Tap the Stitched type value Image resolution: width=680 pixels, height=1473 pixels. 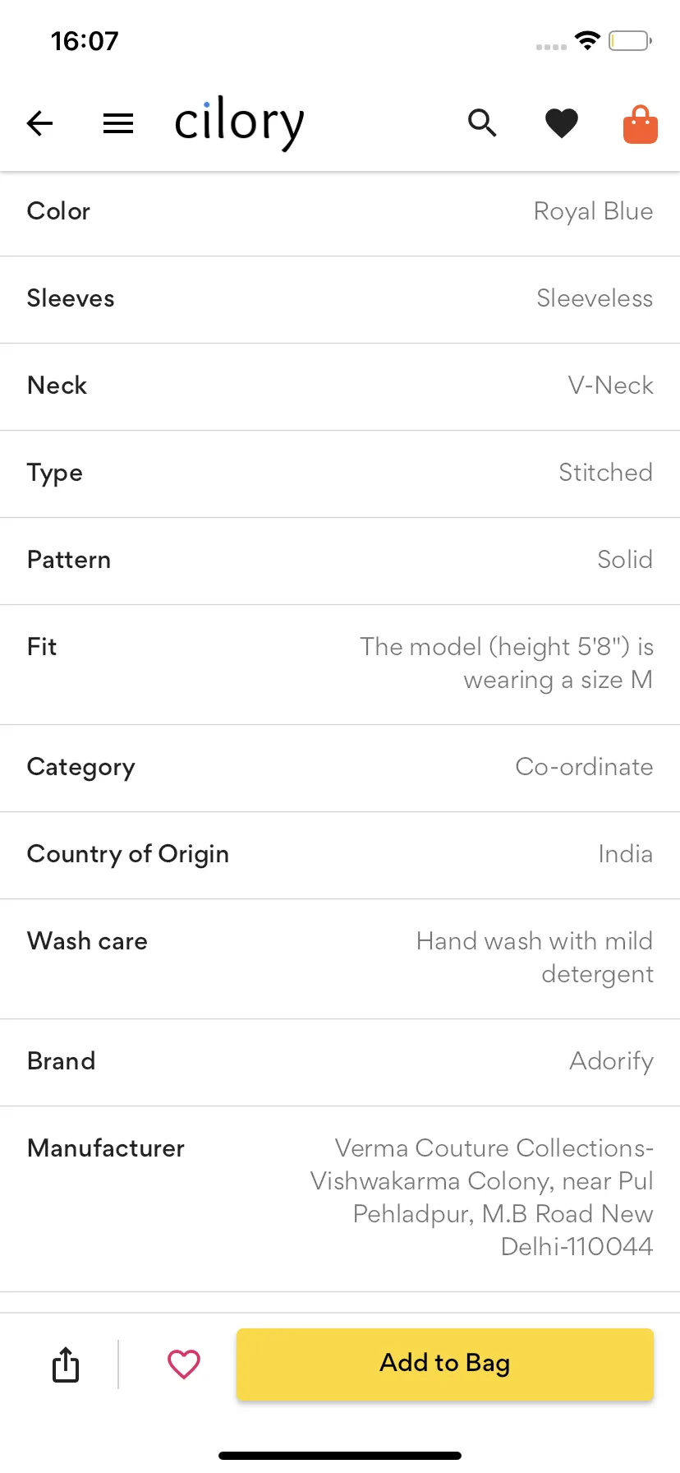coord(605,473)
